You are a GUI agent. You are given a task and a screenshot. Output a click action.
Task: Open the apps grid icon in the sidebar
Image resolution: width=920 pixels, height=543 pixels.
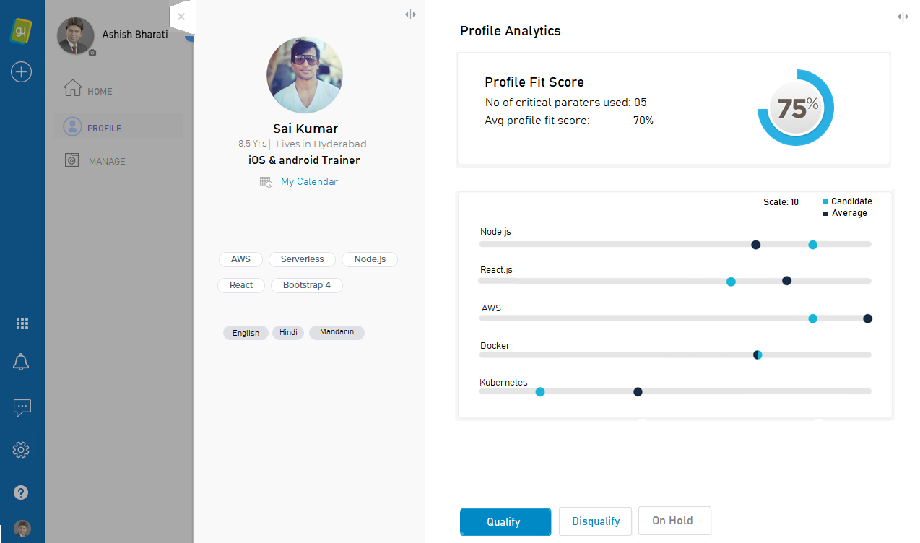point(22,323)
